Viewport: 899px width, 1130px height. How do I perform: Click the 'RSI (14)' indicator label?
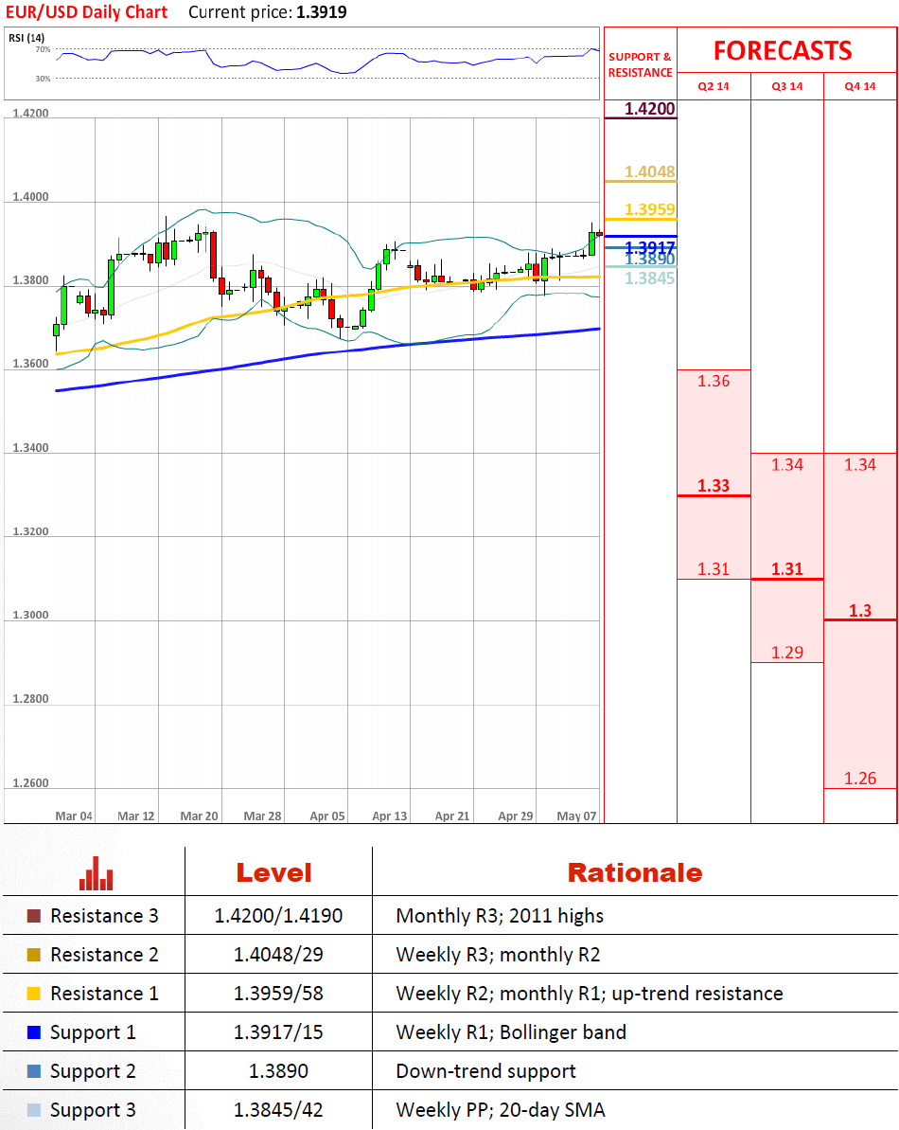click(x=26, y=38)
